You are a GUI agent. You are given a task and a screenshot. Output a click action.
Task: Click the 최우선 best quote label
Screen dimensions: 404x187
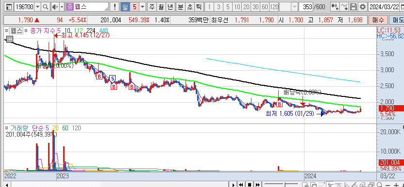click(x=220, y=20)
